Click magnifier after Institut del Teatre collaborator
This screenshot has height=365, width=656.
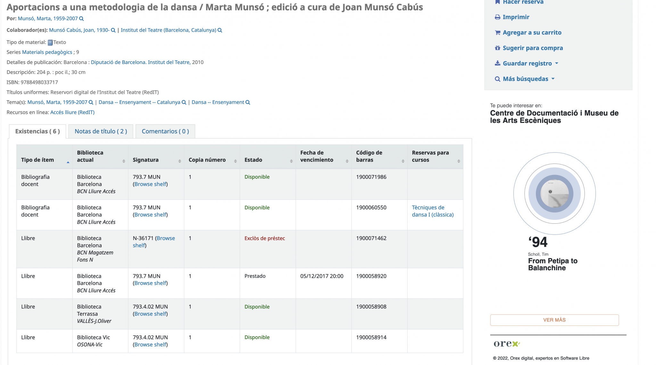click(x=220, y=30)
